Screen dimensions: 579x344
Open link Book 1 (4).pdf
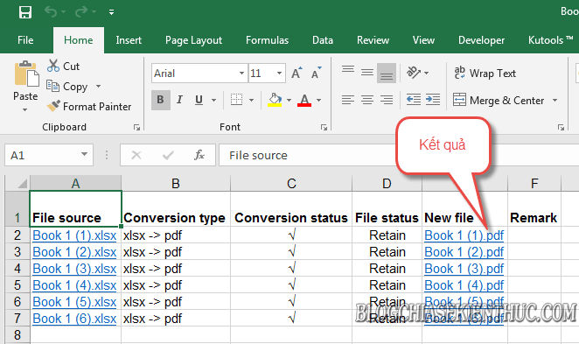click(464, 285)
